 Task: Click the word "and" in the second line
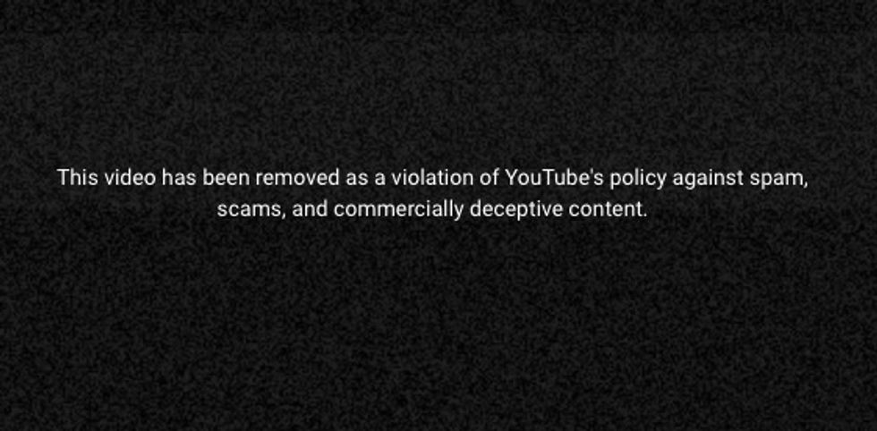pyautogui.click(x=310, y=209)
